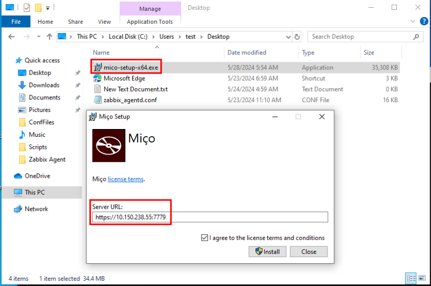The image size is (431, 286).
Task: Open Quick access in navigation pane
Action: pos(42,60)
